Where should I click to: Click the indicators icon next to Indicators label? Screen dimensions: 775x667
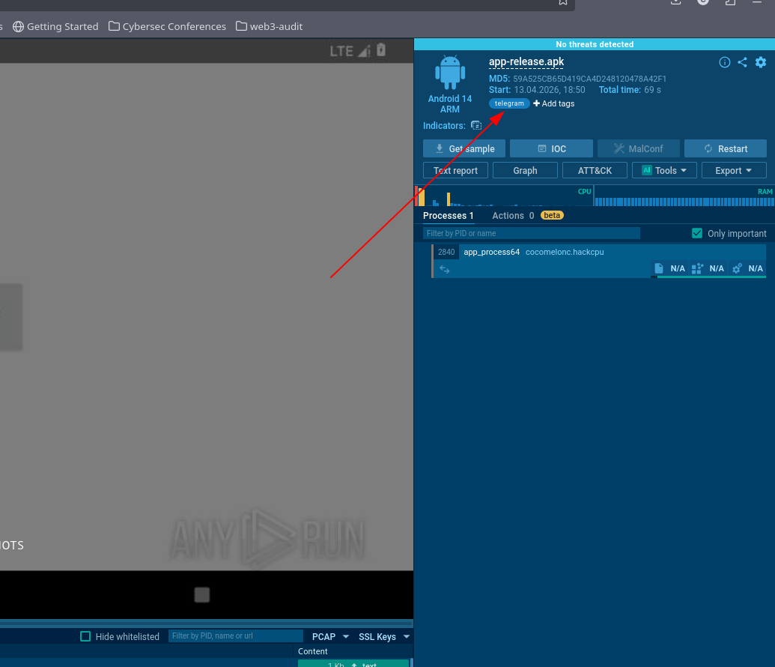point(476,127)
